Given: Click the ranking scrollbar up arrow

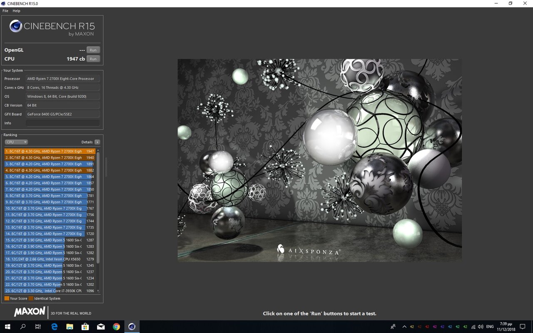Looking at the screenshot, I should pos(98,150).
